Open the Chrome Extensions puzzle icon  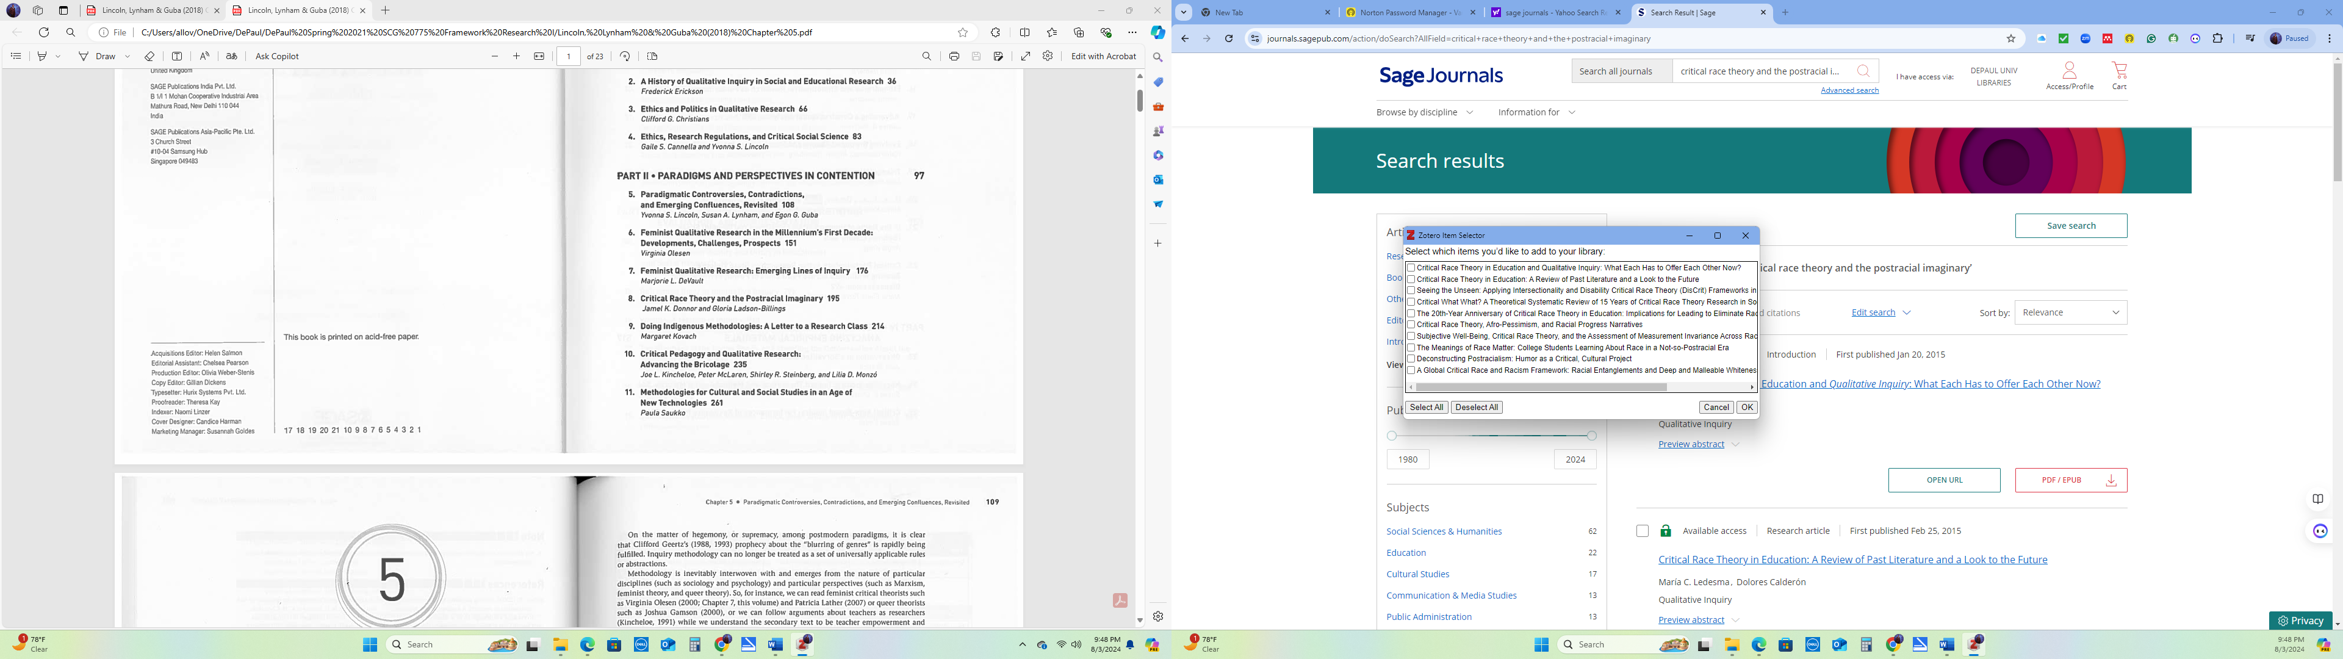tap(2217, 39)
